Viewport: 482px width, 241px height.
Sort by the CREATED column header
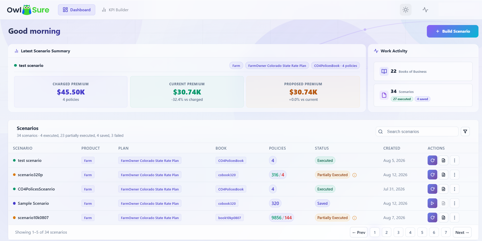tap(392, 148)
